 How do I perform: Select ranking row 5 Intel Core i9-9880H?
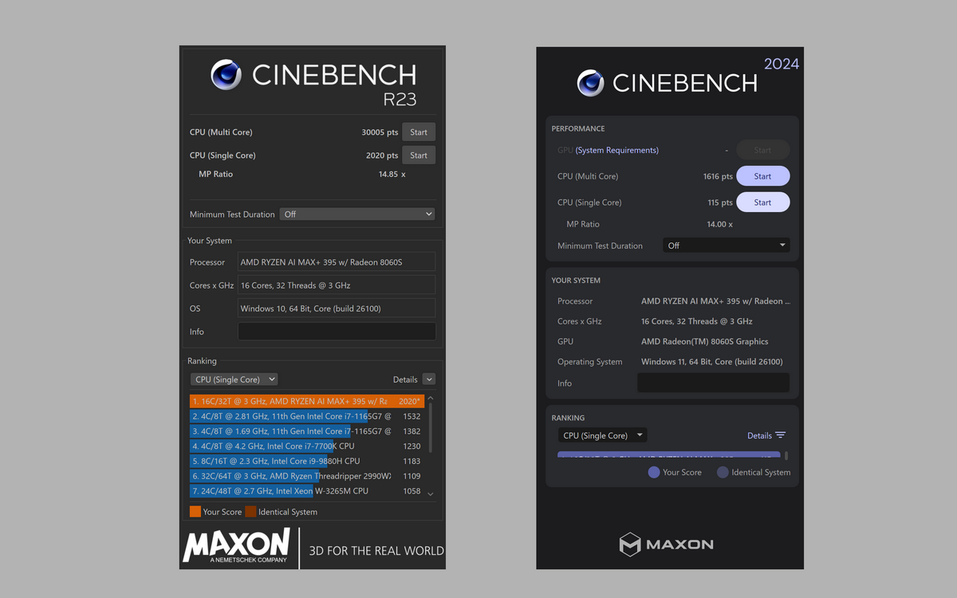pyautogui.click(x=307, y=461)
